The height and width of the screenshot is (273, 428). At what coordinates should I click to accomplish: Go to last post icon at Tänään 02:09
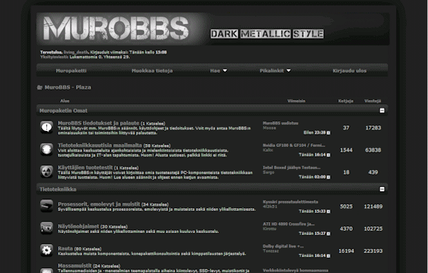(329, 177)
